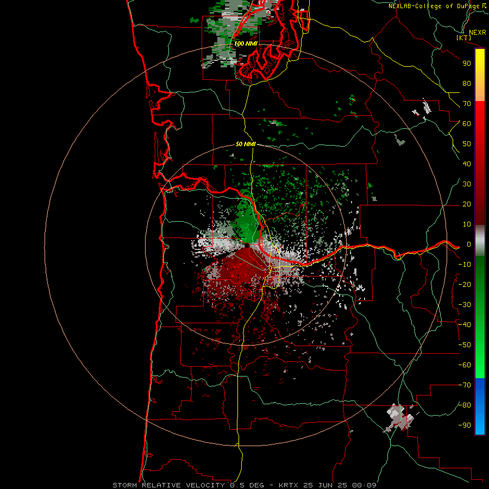Click the 0 value on the velocity scale
489x489 pixels.
[469, 244]
